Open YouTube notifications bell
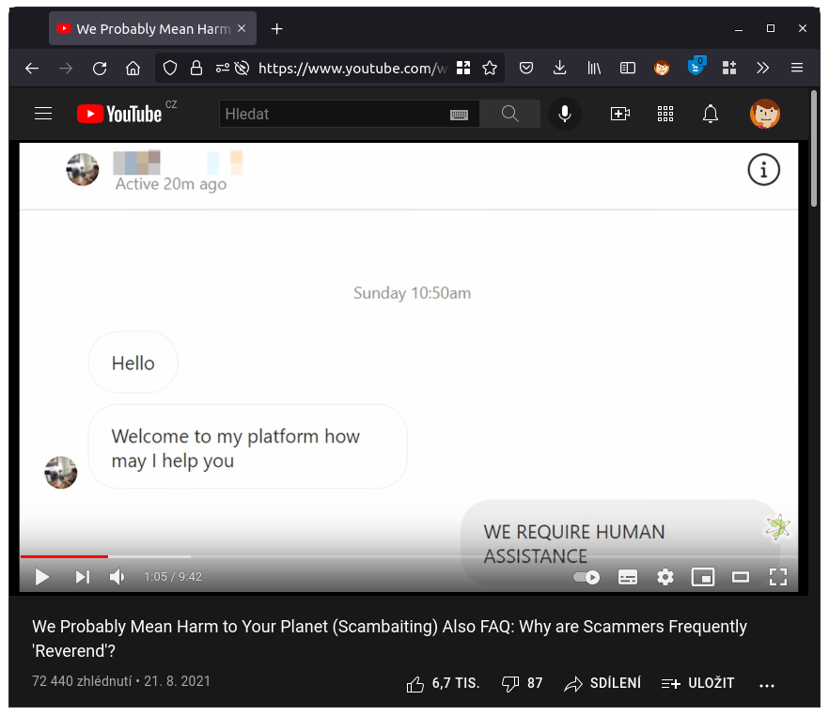 point(711,114)
